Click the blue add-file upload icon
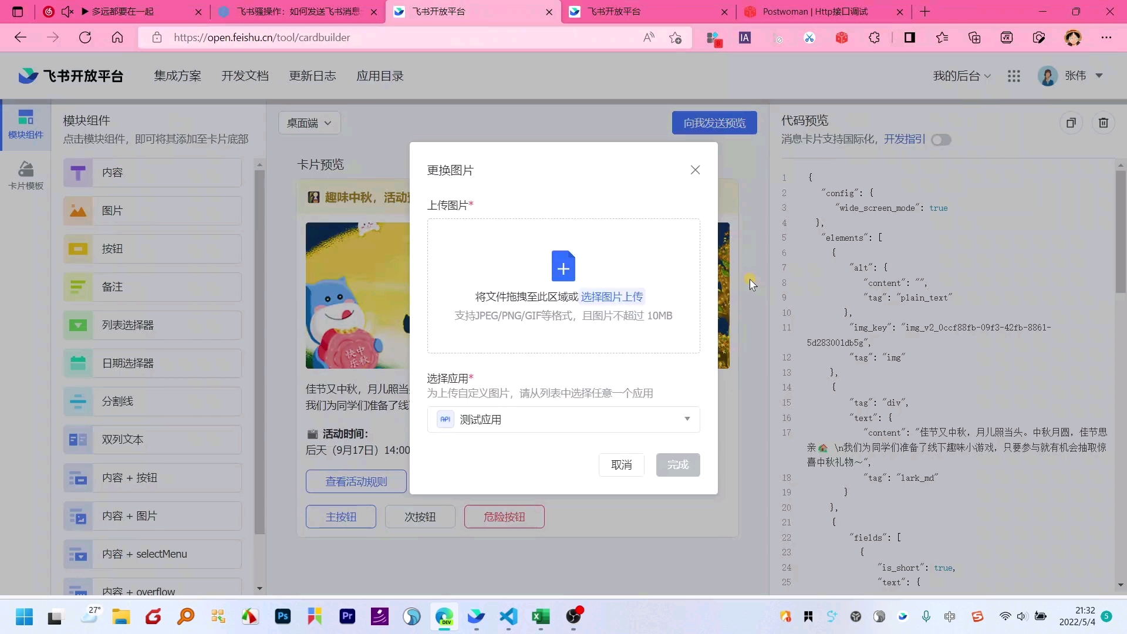Image resolution: width=1127 pixels, height=634 pixels. (x=563, y=266)
